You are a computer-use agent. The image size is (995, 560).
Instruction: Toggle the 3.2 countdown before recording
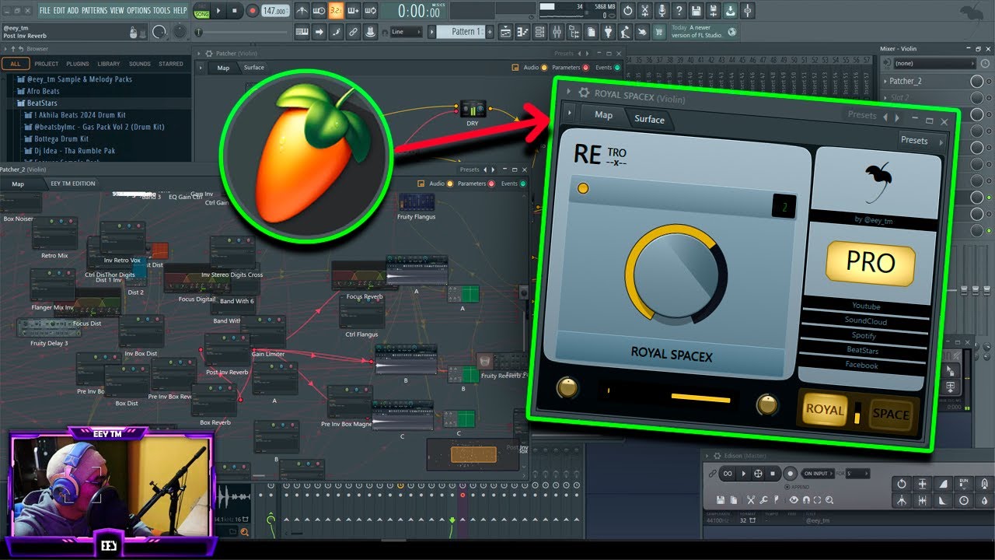pyautogui.click(x=336, y=10)
